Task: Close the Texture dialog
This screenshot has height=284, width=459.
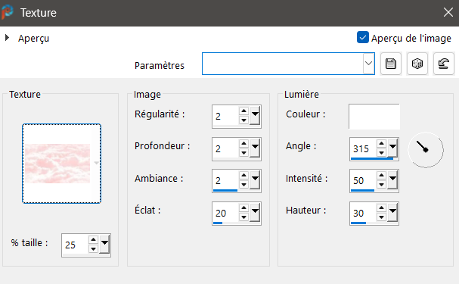Action: tap(448, 12)
